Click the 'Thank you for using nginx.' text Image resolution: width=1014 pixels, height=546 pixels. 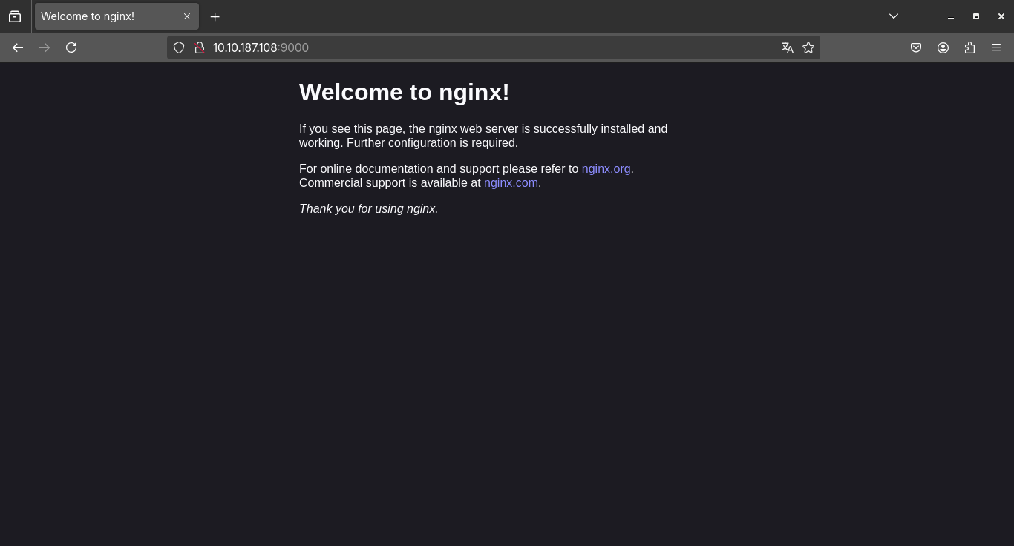[x=368, y=209]
